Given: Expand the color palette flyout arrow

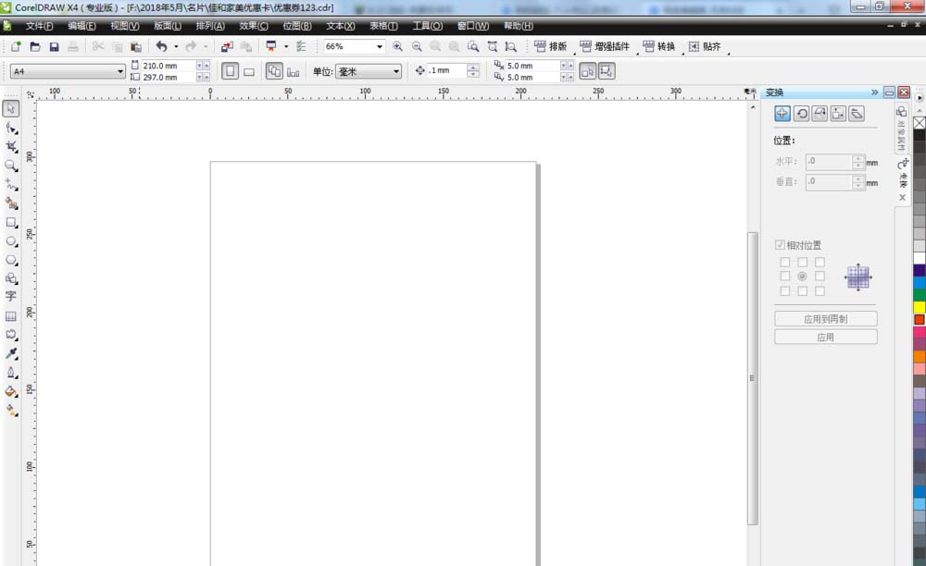Looking at the screenshot, I should (x=920, y=97).
